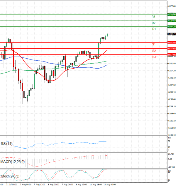176x187 pixels.
Task: Select the 6432.40 support price tag
Action: (172, 49)
